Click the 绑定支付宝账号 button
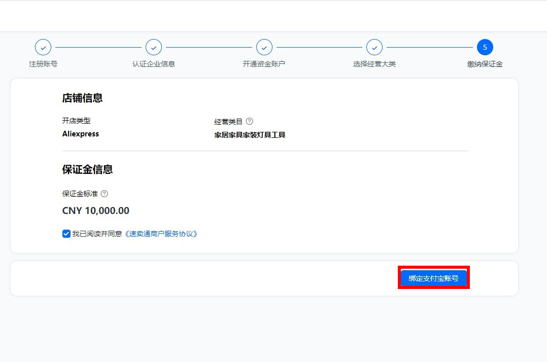547x362 pixels. coord(433,278)
